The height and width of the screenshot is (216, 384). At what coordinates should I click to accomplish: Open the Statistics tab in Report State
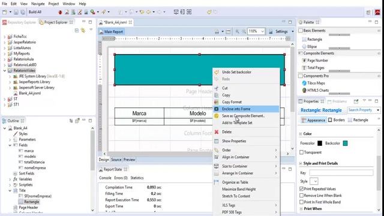tap(137, 178)
